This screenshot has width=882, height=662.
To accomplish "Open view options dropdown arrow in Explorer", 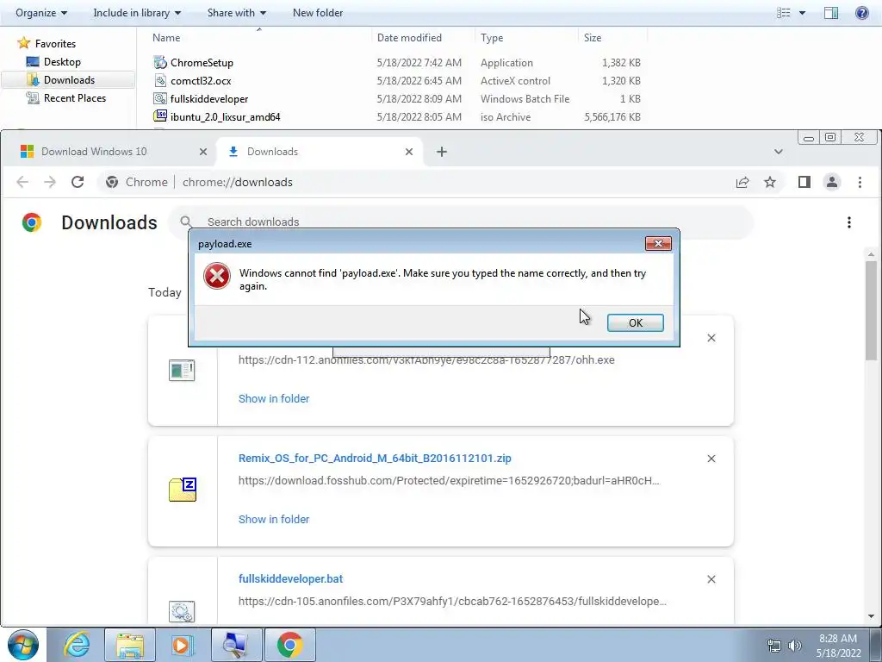I will 802,12.
